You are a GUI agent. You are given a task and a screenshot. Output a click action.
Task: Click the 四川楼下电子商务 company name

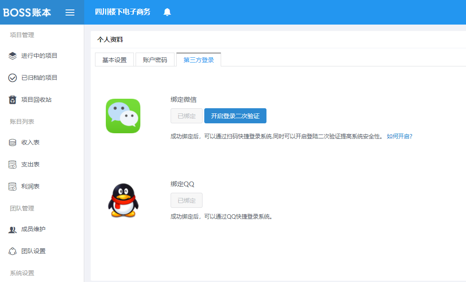coord(123,12)
